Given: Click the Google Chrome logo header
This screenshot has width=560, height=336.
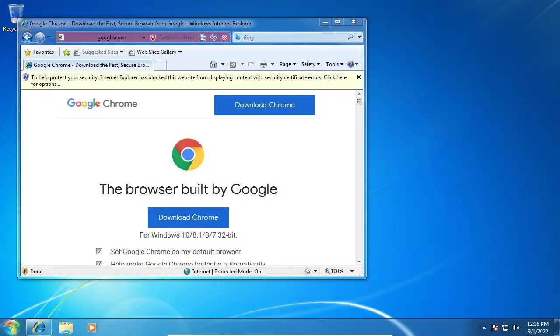Looking at the screenshot, I should point(102,104).
